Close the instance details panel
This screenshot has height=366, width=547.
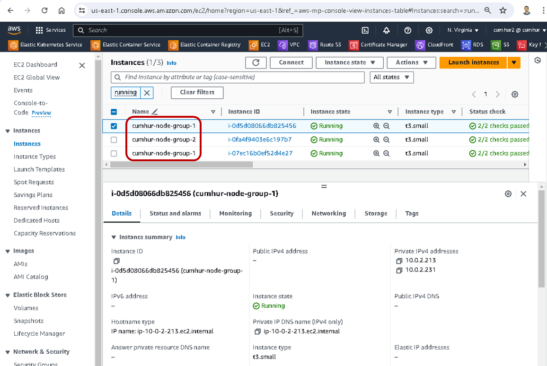pos(523,194)
